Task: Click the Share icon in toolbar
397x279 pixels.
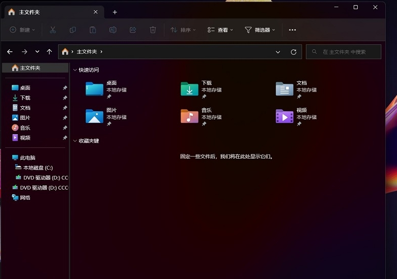Action: click(133, 30)
